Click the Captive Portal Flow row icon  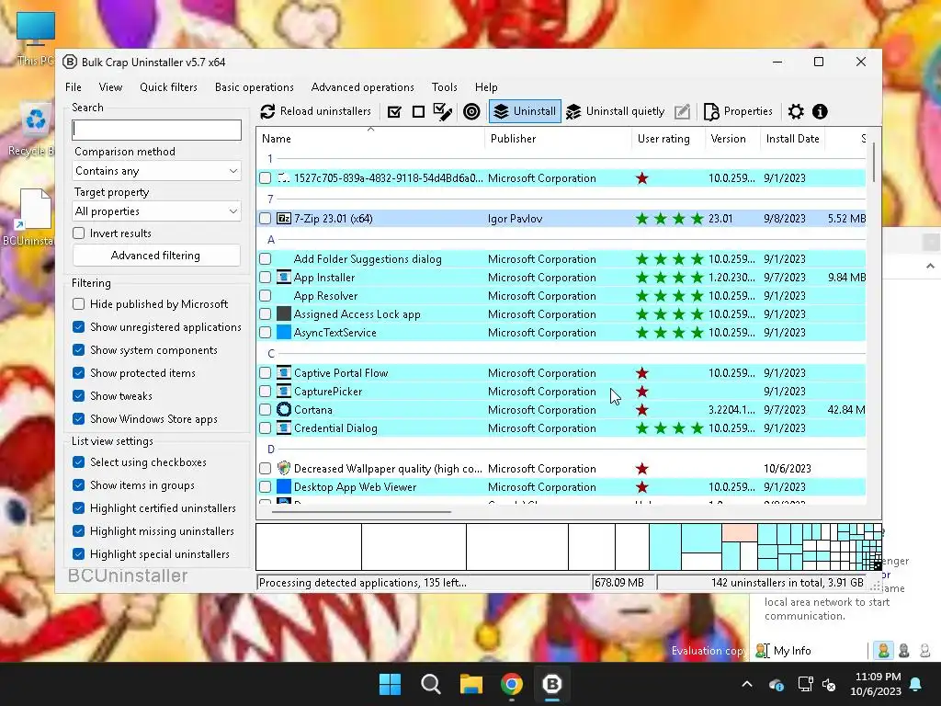coord(284,373)
